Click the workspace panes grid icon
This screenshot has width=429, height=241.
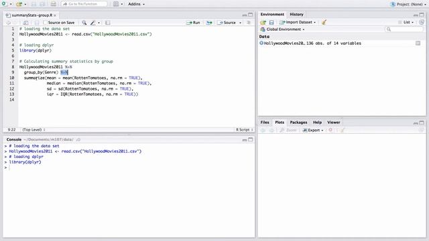(x=116, y=4)
